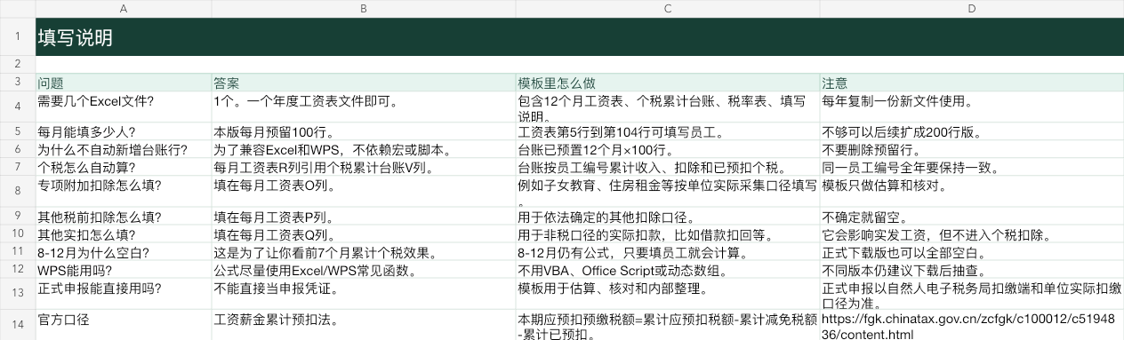Select cell 每月工资表R列引用个税累计台账V列。
The width and height of the screenshot is (1124, 340).
click(x=364, y=167)
